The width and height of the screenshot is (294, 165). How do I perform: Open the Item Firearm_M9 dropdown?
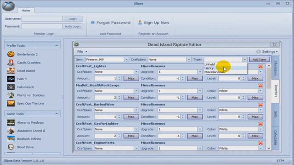pyautogui.click(x=126, y=60)
